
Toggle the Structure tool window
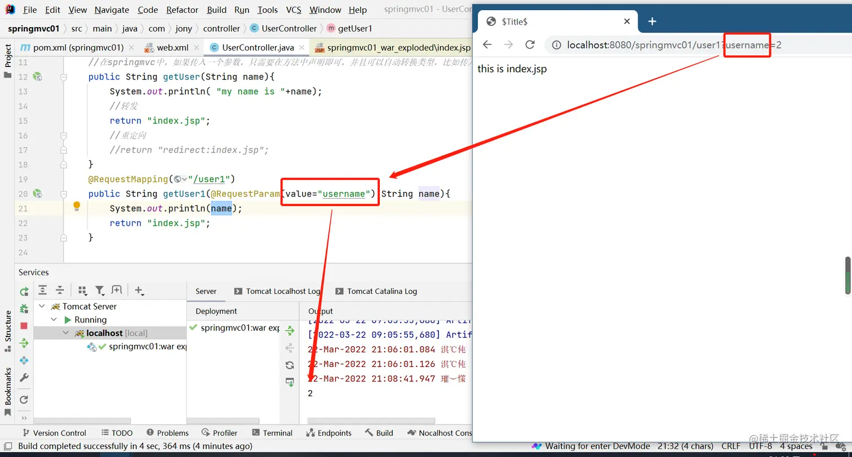tap(8, 330)
